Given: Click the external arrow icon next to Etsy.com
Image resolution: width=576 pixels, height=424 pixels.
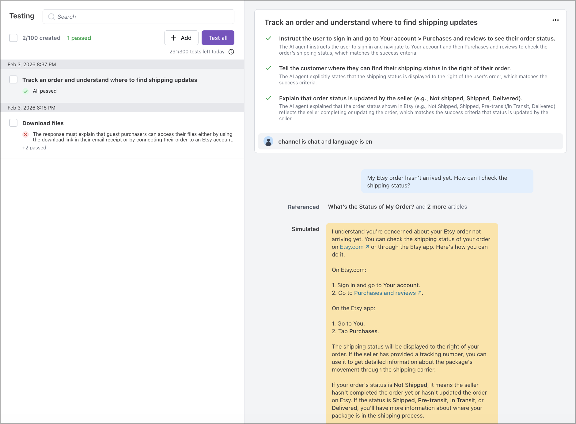Looking at the screenshot, I should [x=367, y=247].
